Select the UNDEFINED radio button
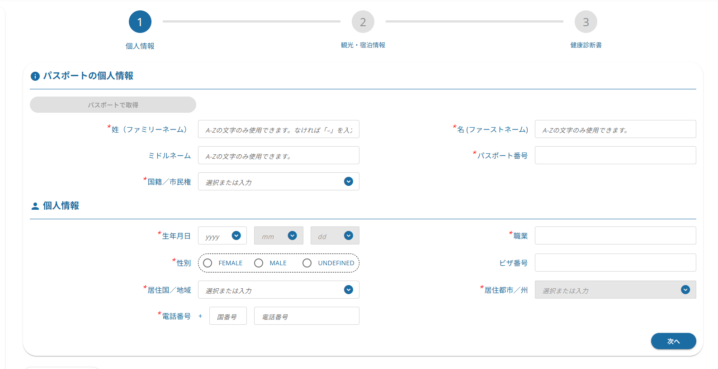The width and height of the screenshot is (718, 369). click(x=307, y=263)
